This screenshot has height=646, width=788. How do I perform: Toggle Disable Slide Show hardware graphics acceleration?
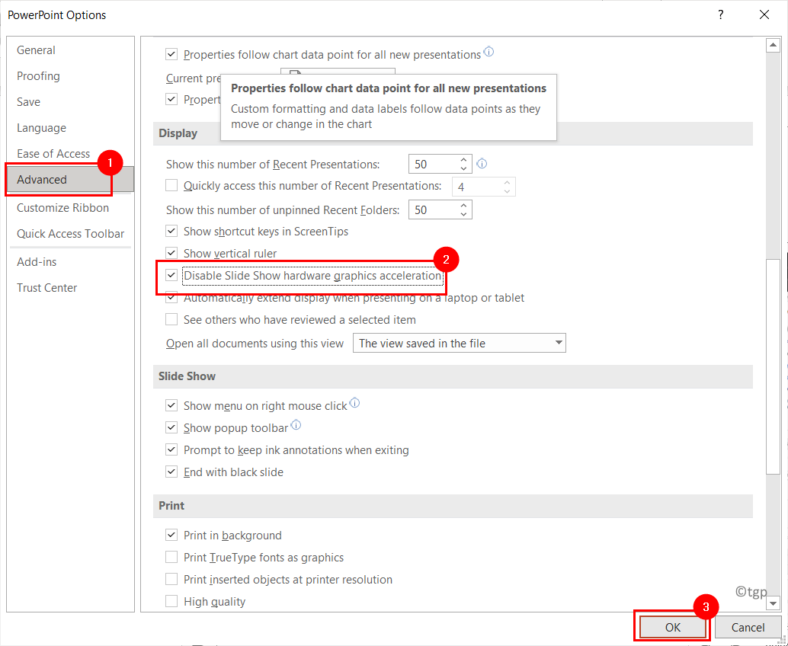(x=172, y=276)
